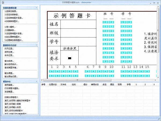Collapse the 扫描仪数据处理 panel
Image resolution: width=161 pixels, height=121 pixels.
click(36, 8)
